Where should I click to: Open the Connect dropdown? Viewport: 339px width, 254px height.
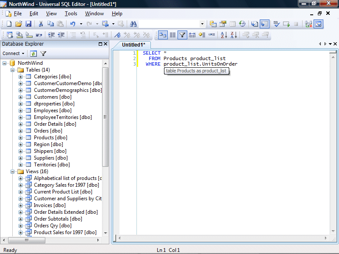pyautogui.click(x=14, y=54)
